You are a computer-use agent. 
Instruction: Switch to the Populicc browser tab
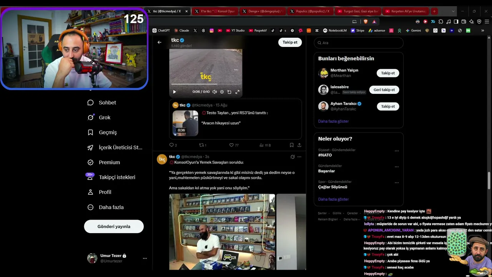tap(310, 11)
